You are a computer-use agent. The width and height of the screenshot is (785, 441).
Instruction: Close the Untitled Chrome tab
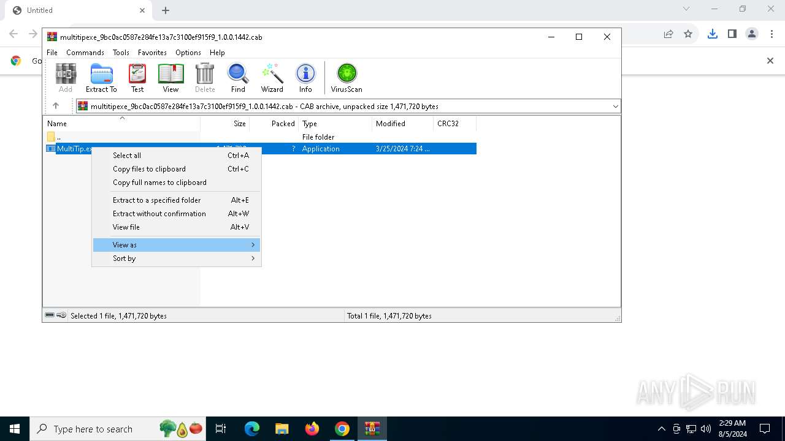142,10
